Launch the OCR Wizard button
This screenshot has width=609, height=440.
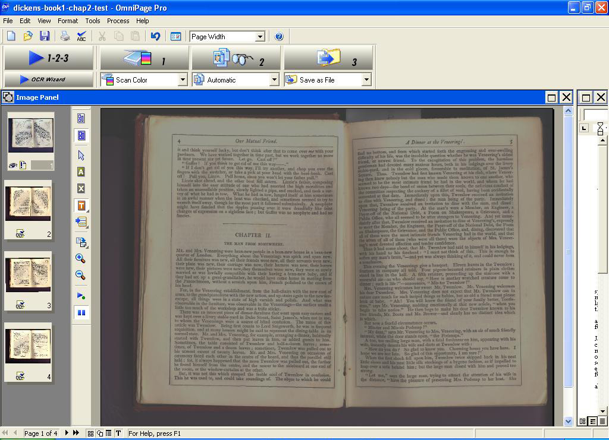pyautogui.click(x=49, y=79)
